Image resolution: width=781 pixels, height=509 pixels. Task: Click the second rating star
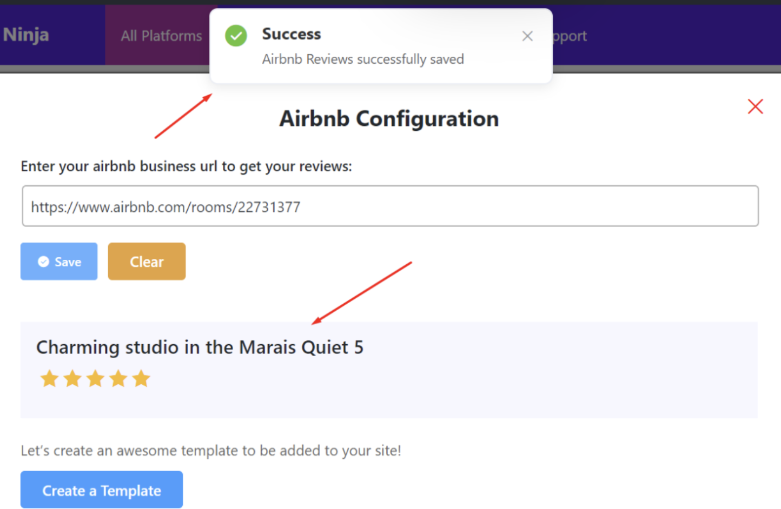point(72,379)
